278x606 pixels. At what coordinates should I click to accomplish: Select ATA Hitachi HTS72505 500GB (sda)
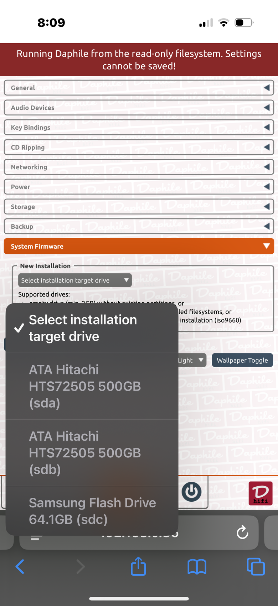[x=92, y=386]
